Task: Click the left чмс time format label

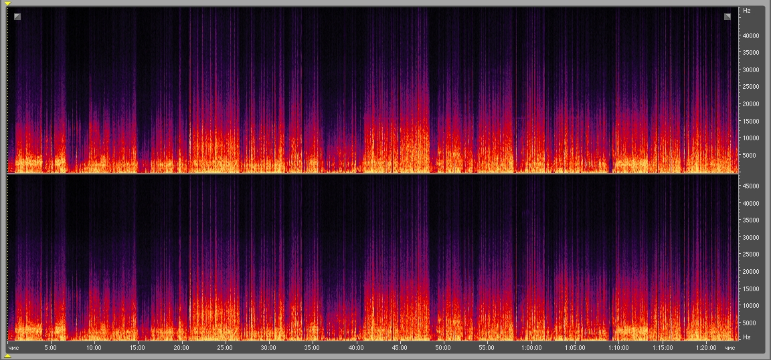Action: (13, 348)
